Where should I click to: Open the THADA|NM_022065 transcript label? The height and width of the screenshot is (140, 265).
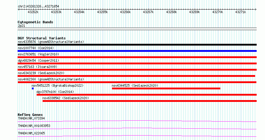32,133
